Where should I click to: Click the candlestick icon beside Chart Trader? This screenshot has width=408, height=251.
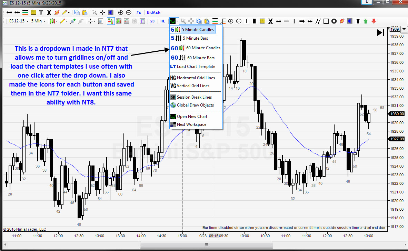119,21
